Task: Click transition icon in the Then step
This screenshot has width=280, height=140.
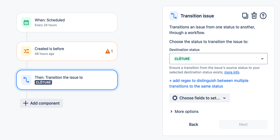Action: tap(26, 80)
